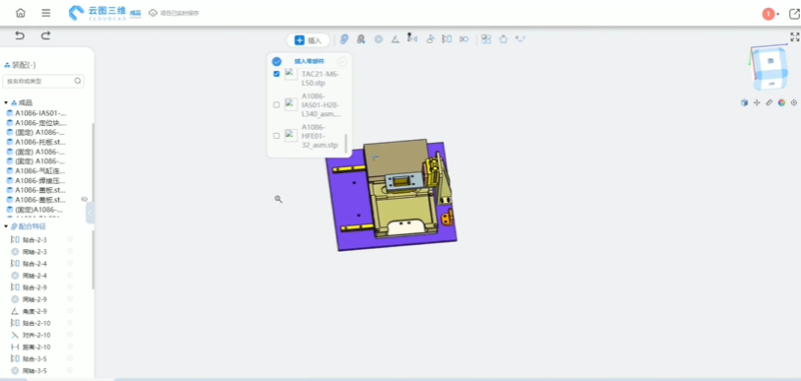
Task: Click thumbnail of A1086-IAS01-H28-L340_asm
Action: [291, 104]
